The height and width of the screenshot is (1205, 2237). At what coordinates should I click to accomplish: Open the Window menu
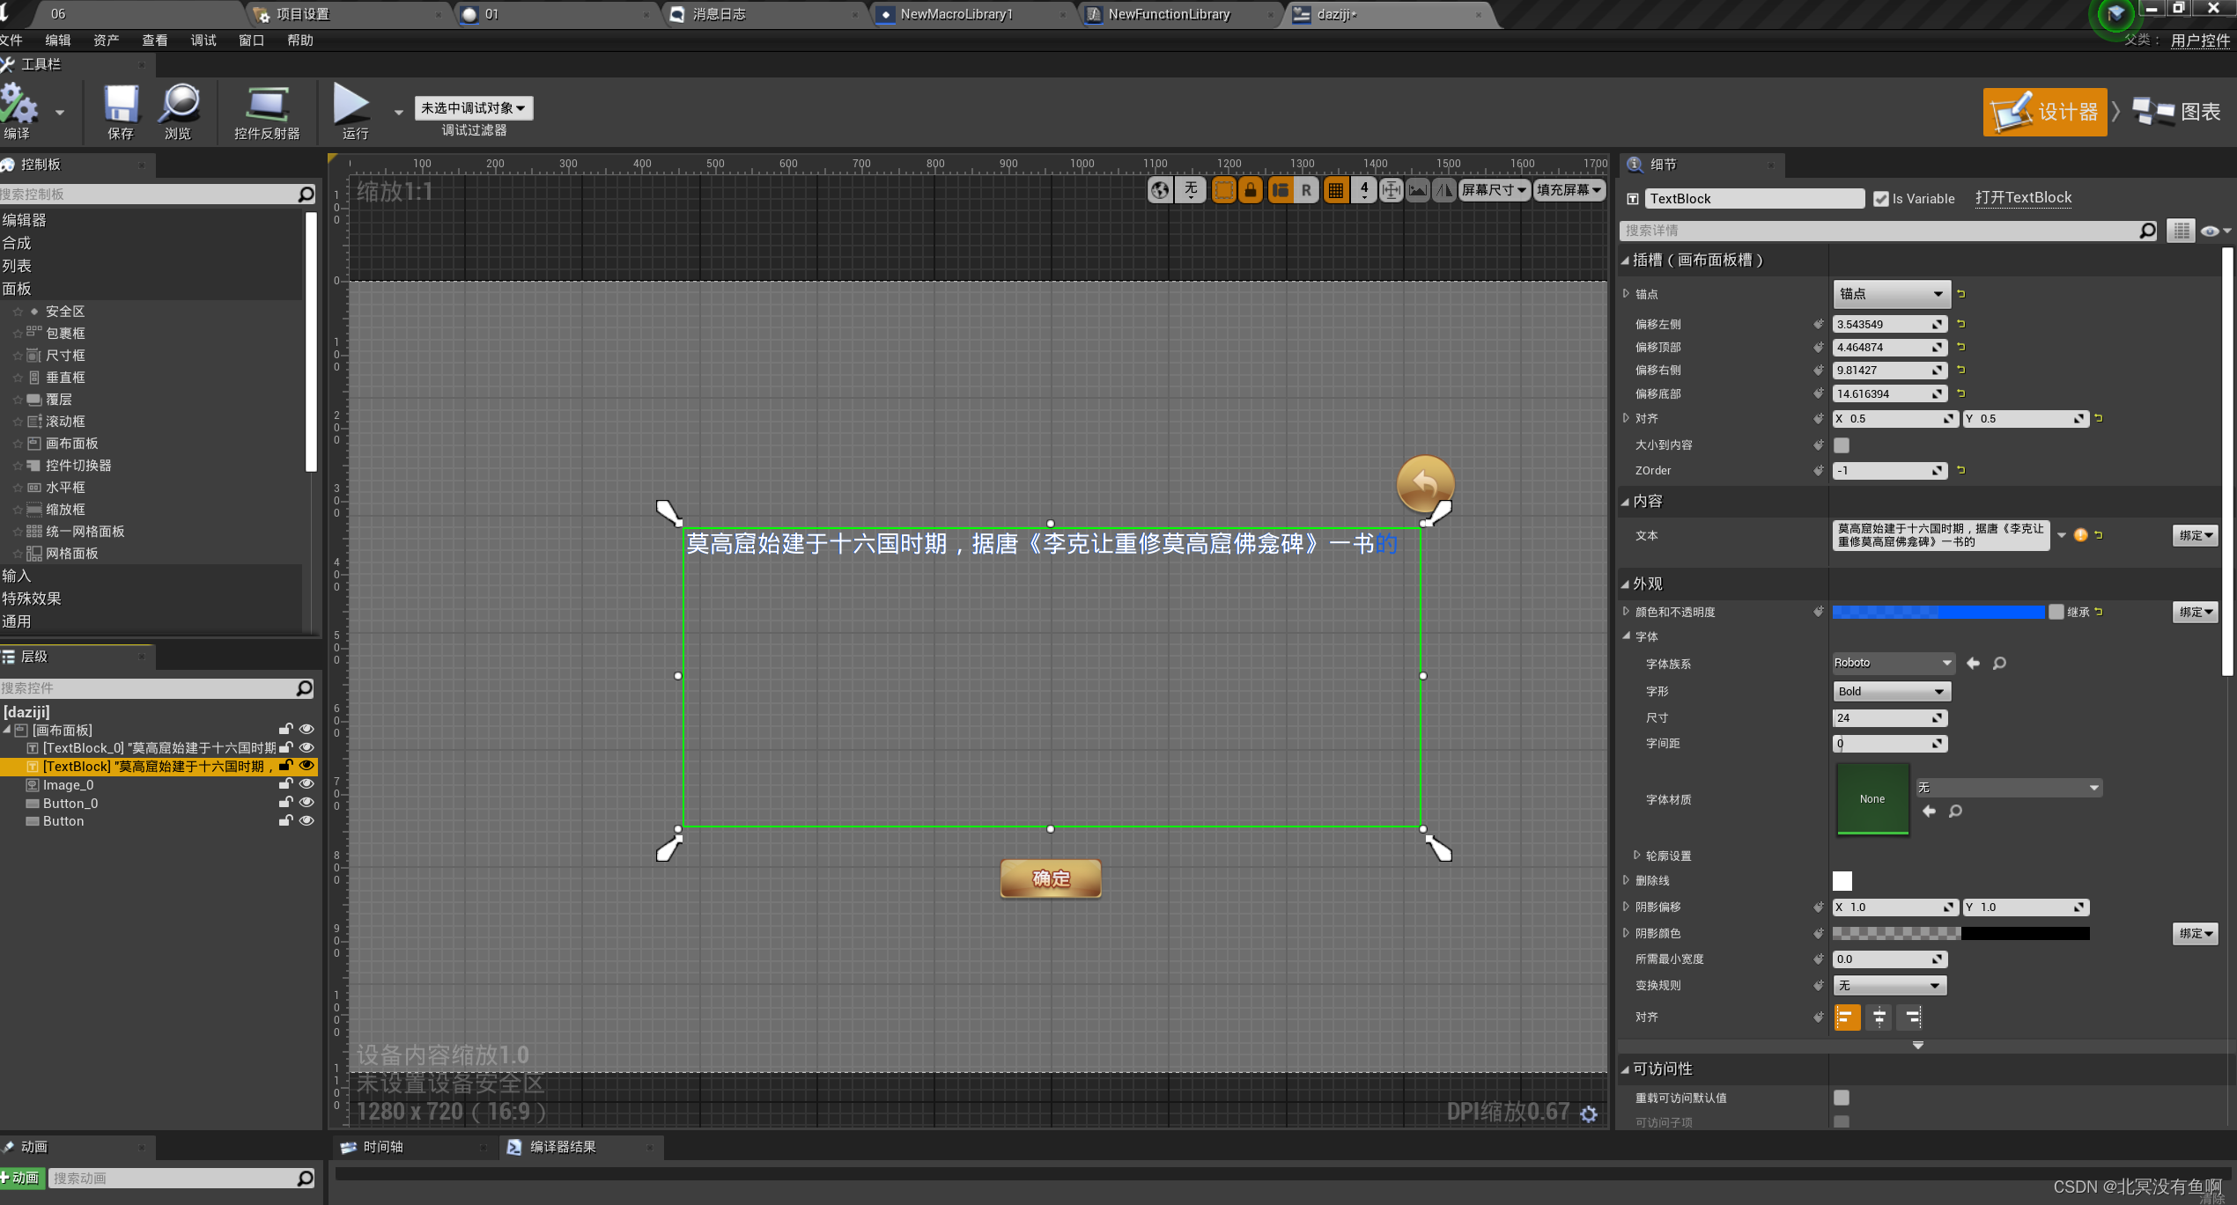coord(251,40)
